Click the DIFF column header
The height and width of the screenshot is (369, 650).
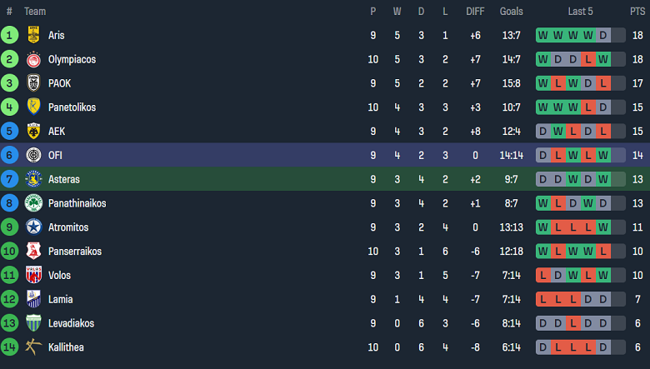pyautogui.click(x=475, y=12)
